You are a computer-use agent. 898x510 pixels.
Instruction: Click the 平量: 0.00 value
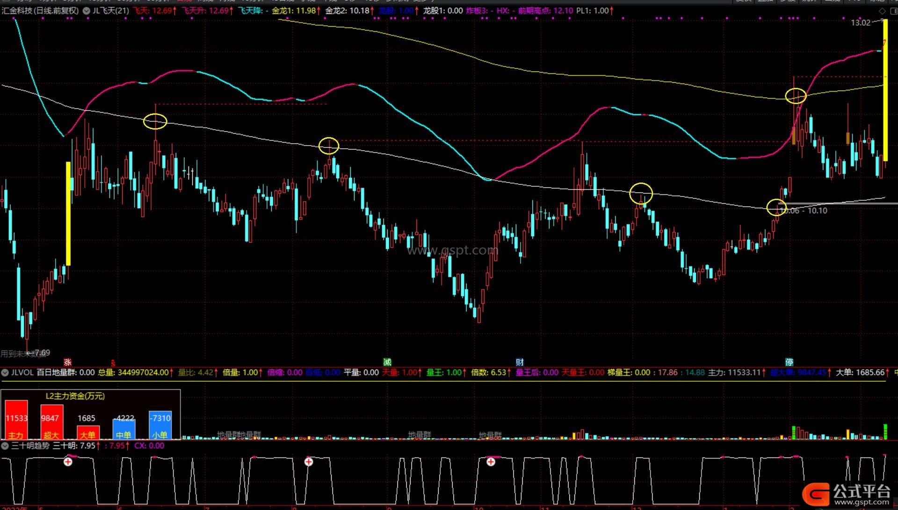point(361,372)
